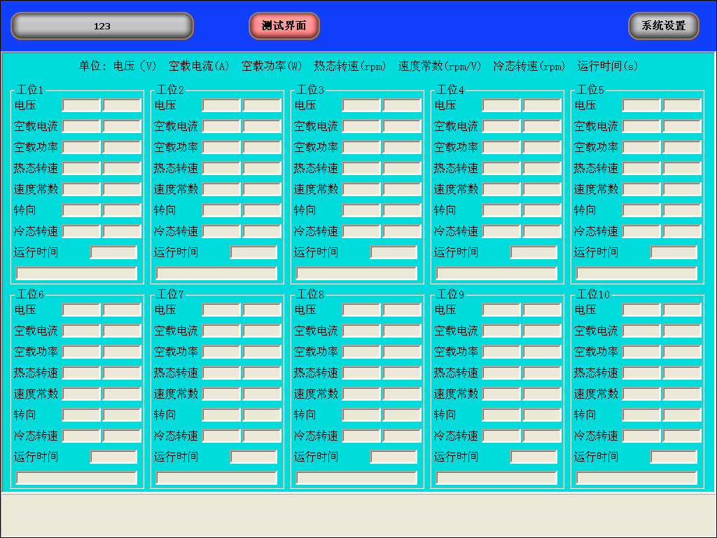Click the 空载功率(W) unit label
Screen dimensions: 717x538
272,67
